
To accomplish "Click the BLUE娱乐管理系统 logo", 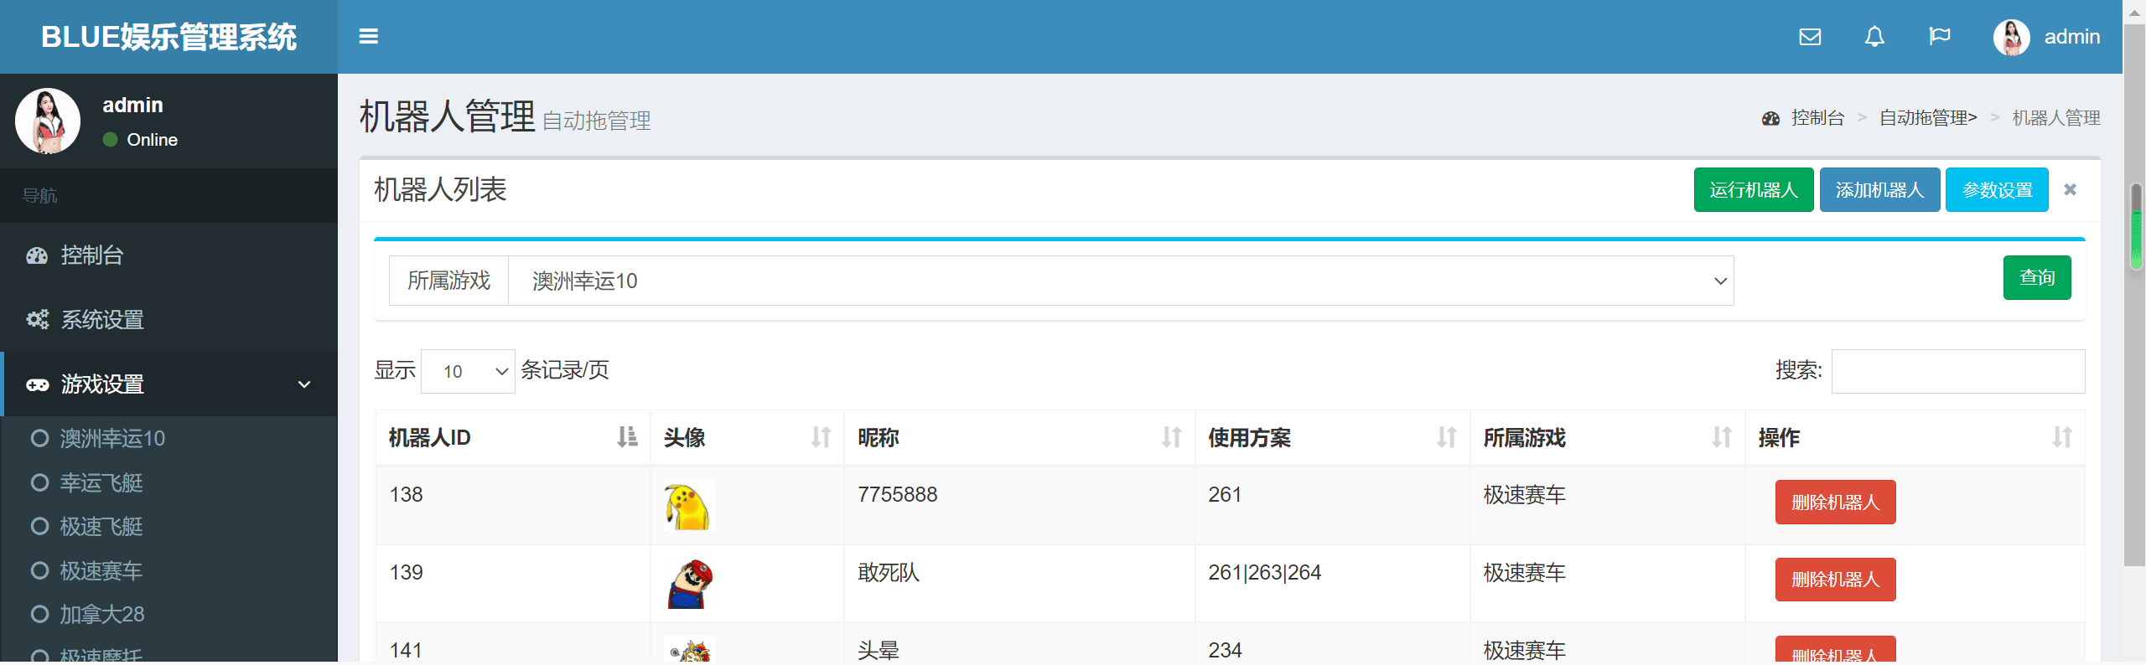I will (x=168, y=37).
